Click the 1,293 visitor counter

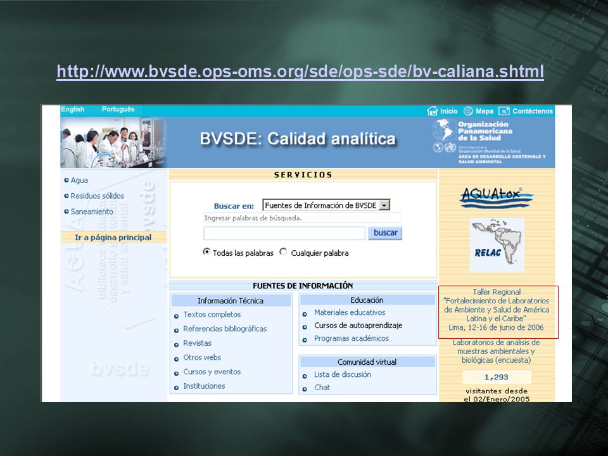tap(497, 377)
